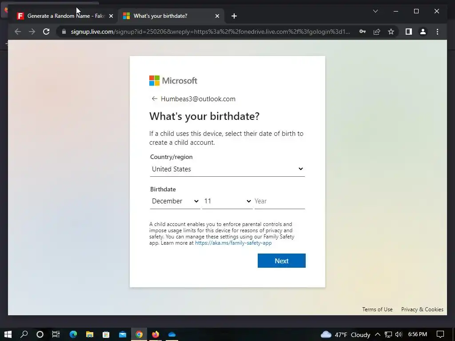The image size is (455, 341).
Task: Open Chrome side panel
Action: pyautogui.click(x=409, y=32)
